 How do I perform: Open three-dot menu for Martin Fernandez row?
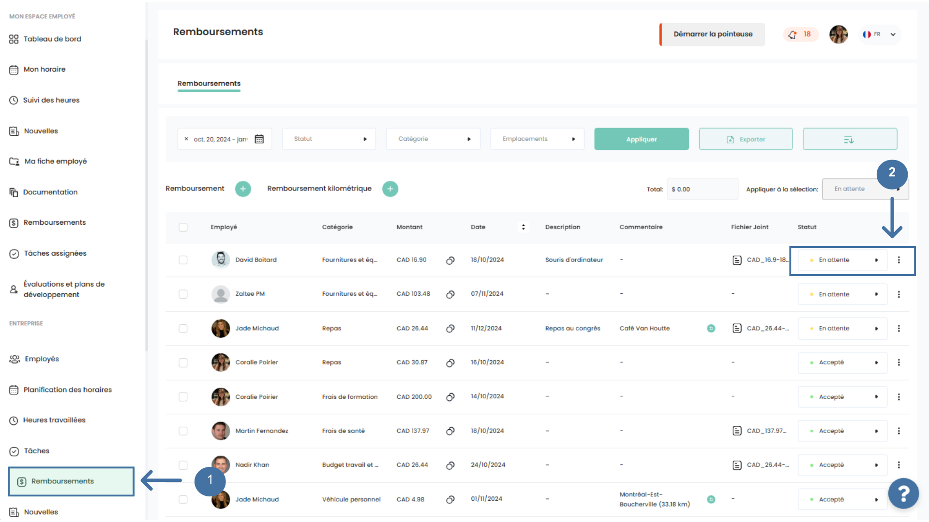coord(899,431)
